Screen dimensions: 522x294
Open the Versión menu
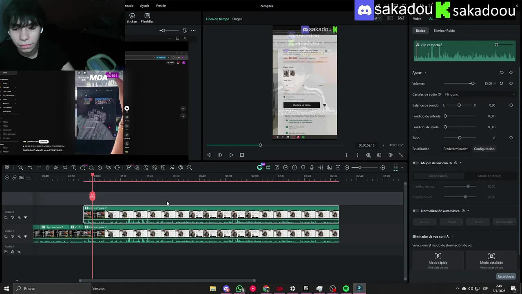161,6
